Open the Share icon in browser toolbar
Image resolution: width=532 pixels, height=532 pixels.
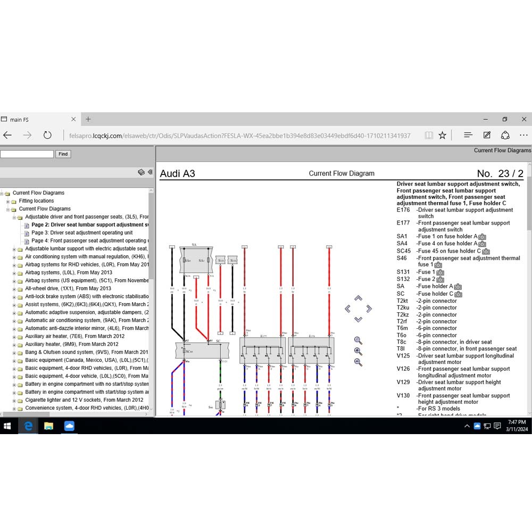(505, 135)
